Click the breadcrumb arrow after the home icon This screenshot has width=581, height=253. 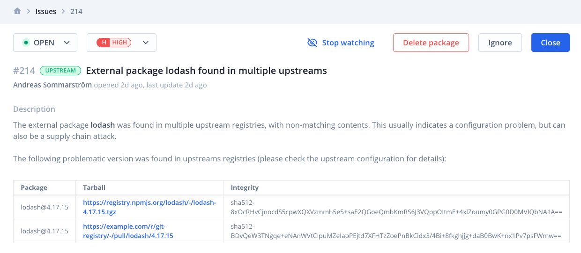(29, 11)
